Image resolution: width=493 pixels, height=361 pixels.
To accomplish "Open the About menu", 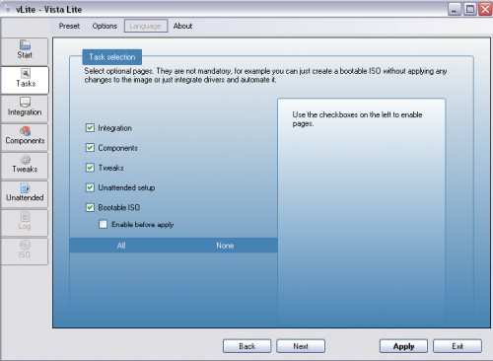I will (182, 26).
